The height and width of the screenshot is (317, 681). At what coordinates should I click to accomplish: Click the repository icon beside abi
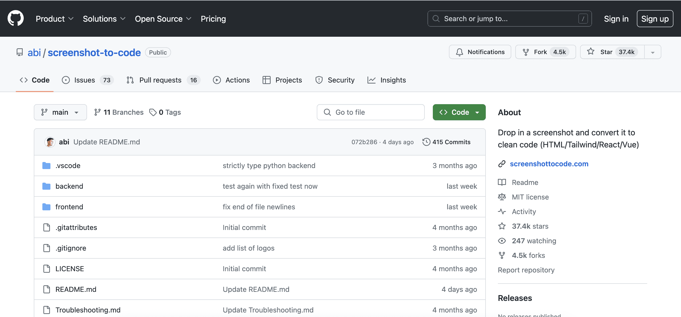tap(20, 52)
